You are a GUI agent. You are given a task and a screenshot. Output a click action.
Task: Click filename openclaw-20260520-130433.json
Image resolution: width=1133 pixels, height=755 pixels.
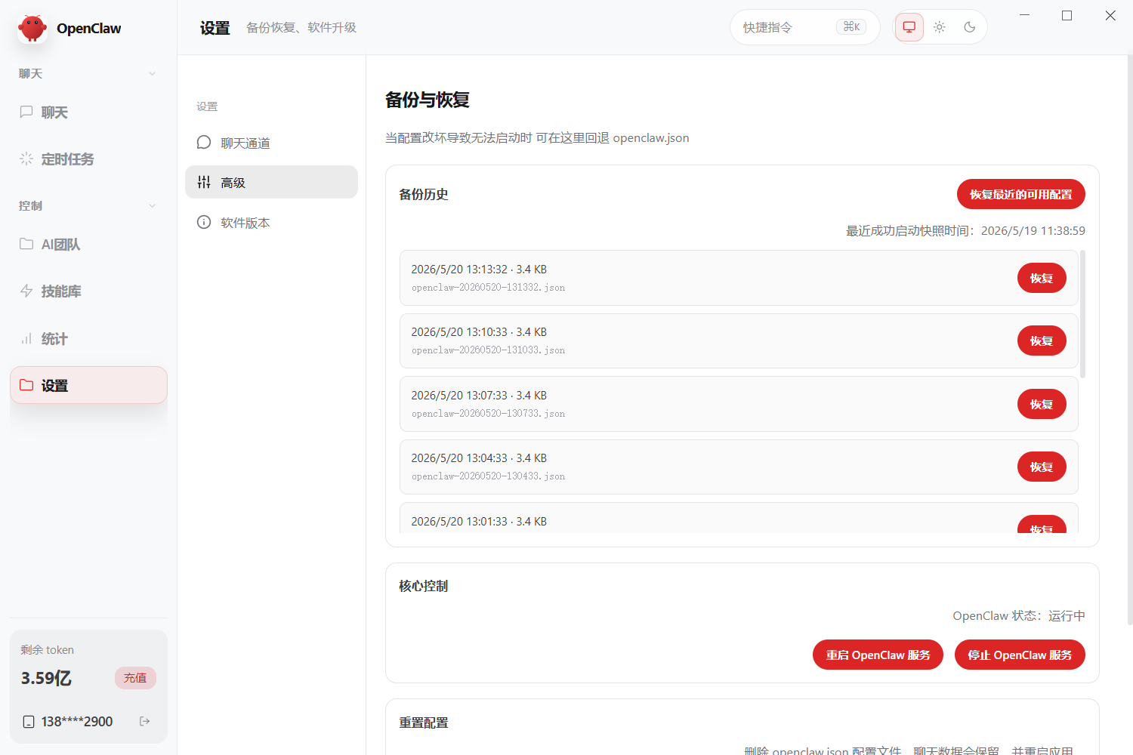click(x=488, y=476)
